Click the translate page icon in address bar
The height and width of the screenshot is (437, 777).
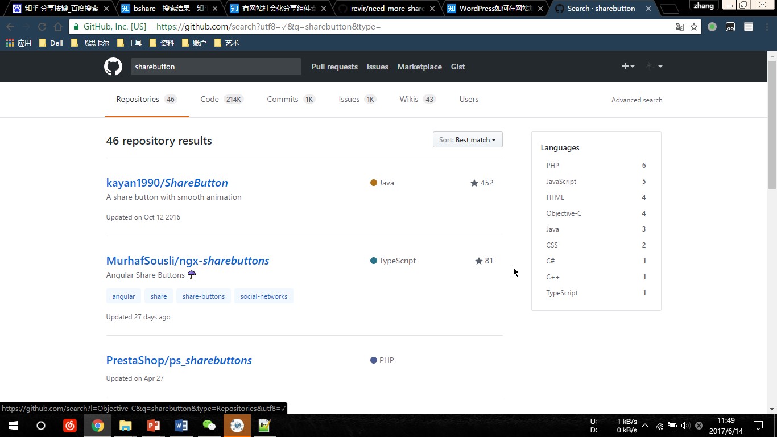coord(679,27)
